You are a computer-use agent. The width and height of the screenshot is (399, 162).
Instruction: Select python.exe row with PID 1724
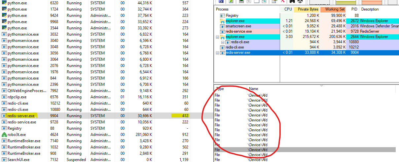(106, 9)
